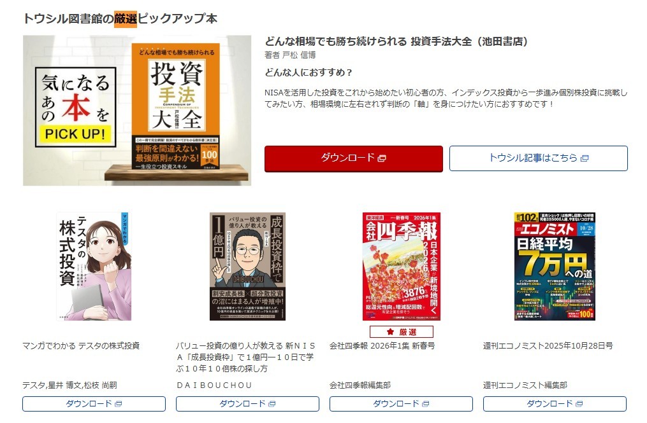Download マンガでわかる テスタの株式投資
Screen dimensions: 647x423
coord(94,404)
